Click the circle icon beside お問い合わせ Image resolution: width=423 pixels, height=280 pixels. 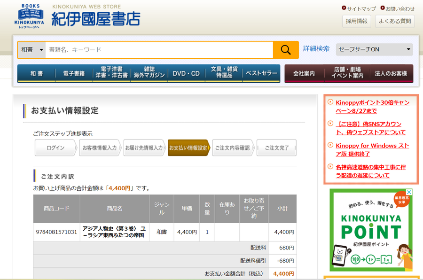coord(383,8)
